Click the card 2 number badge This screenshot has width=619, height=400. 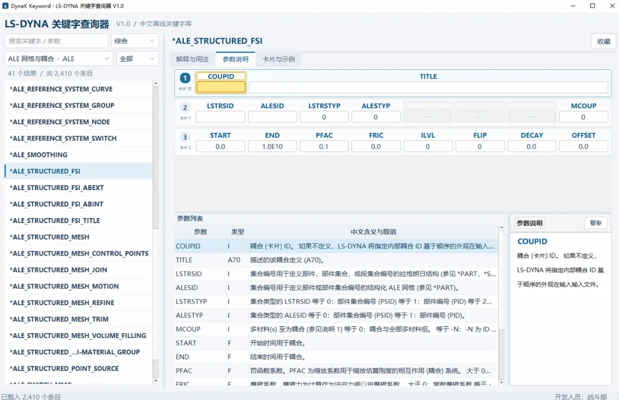tap(185, 107)
